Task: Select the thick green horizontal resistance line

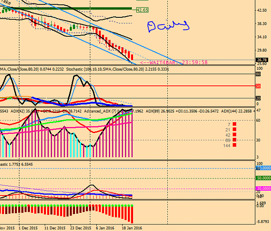Action: click(66, 9)
